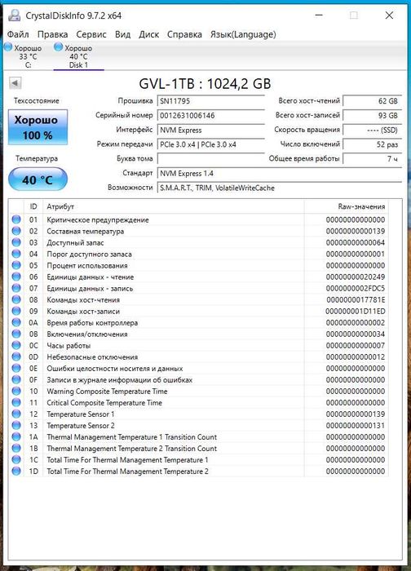Viewport: 411px width, 571px height.
Task: Click the Возможности field with S.M.A.R.T., TRIM
Action: click(x=280, y=188)
